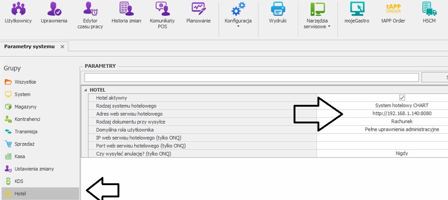The height and width of the screenshot is (200, 448).
Task: Select Magazyny in the groups list
Action: (25, 107)
